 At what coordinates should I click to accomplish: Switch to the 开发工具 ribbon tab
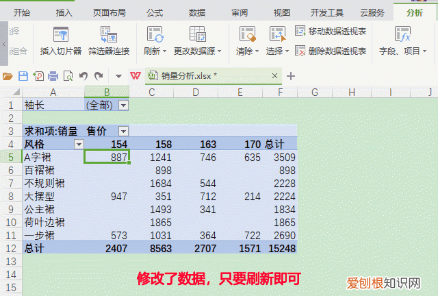click(x=327, y=12)
